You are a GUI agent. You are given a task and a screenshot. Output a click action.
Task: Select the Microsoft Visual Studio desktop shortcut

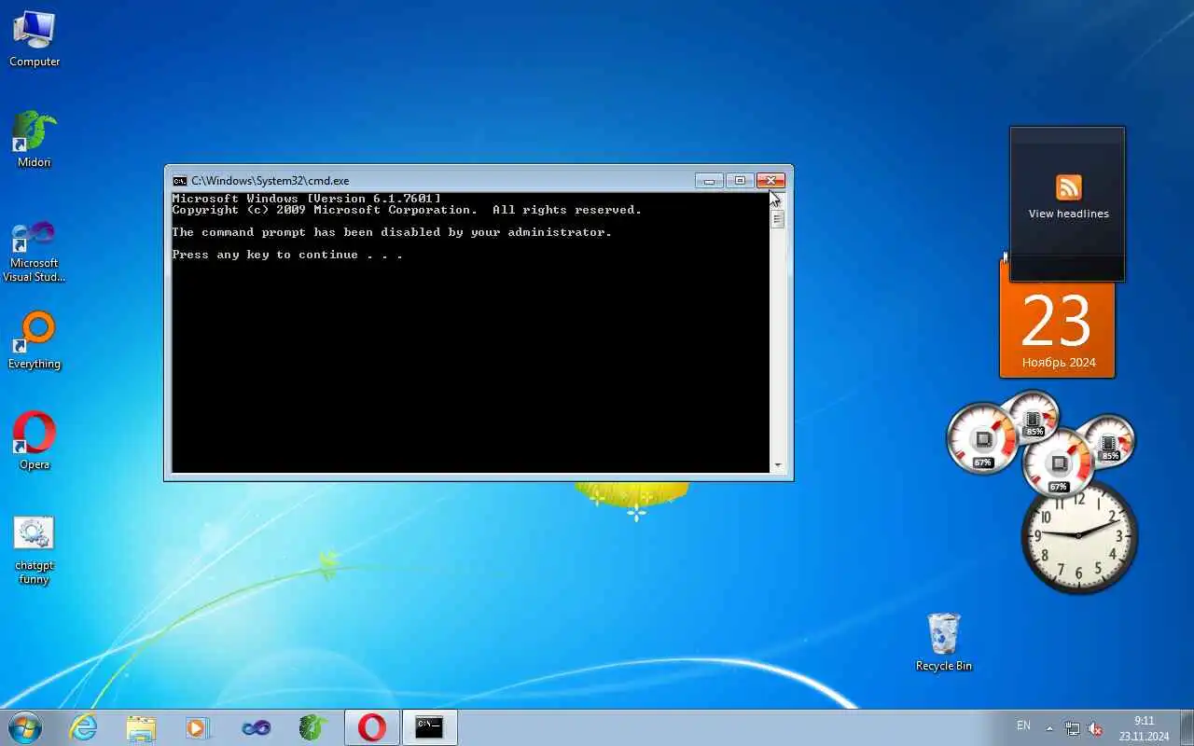click(35, 252)
